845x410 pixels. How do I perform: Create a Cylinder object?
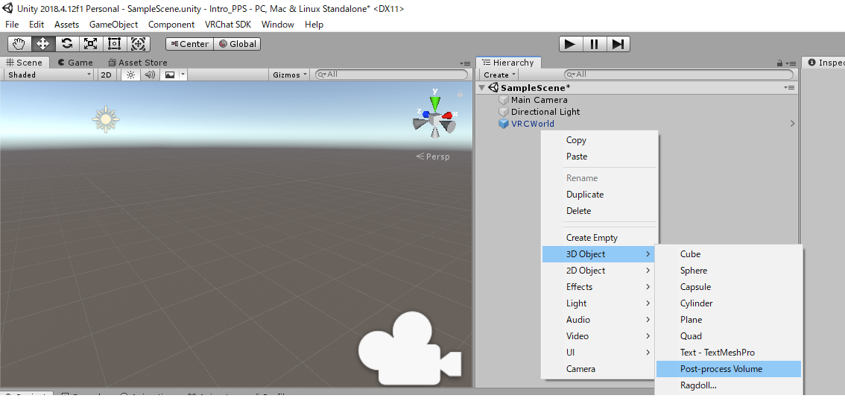click(729, 303)
